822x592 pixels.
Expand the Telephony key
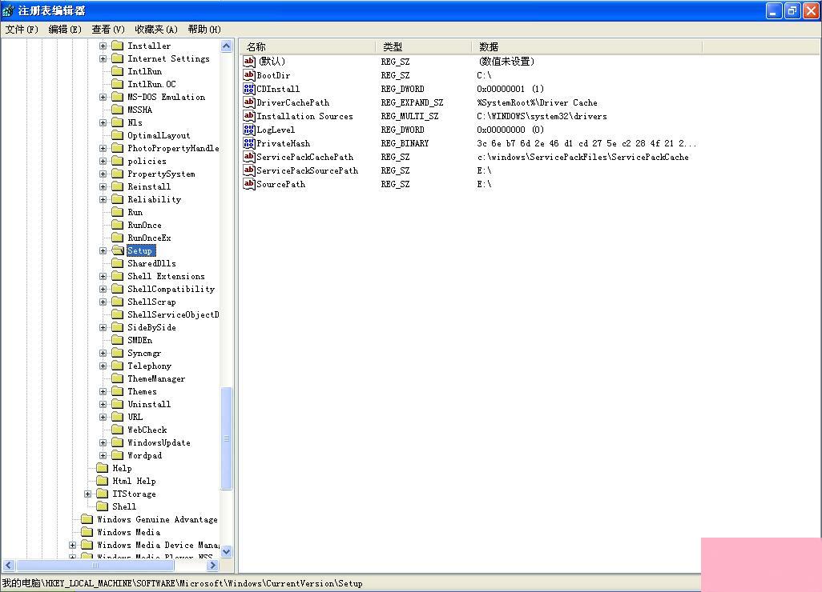103,366
